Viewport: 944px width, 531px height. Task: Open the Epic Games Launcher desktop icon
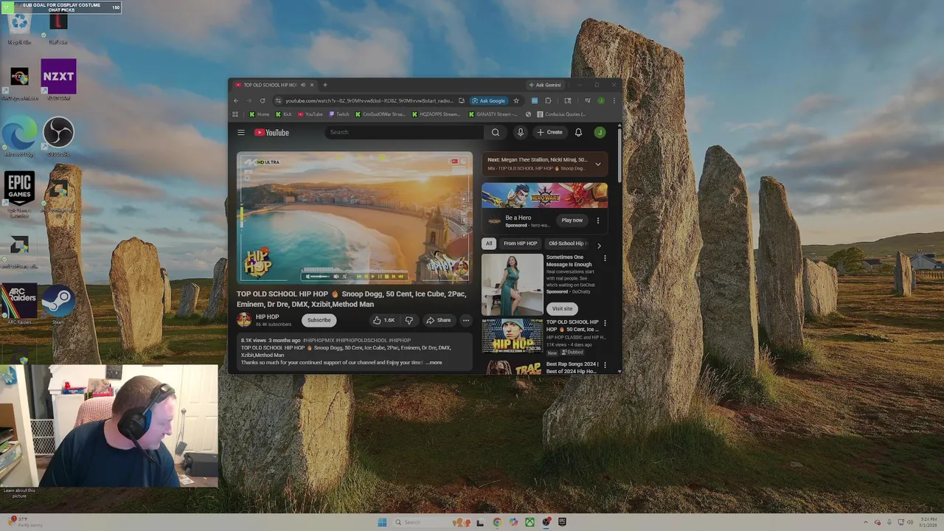pos(19,195)
